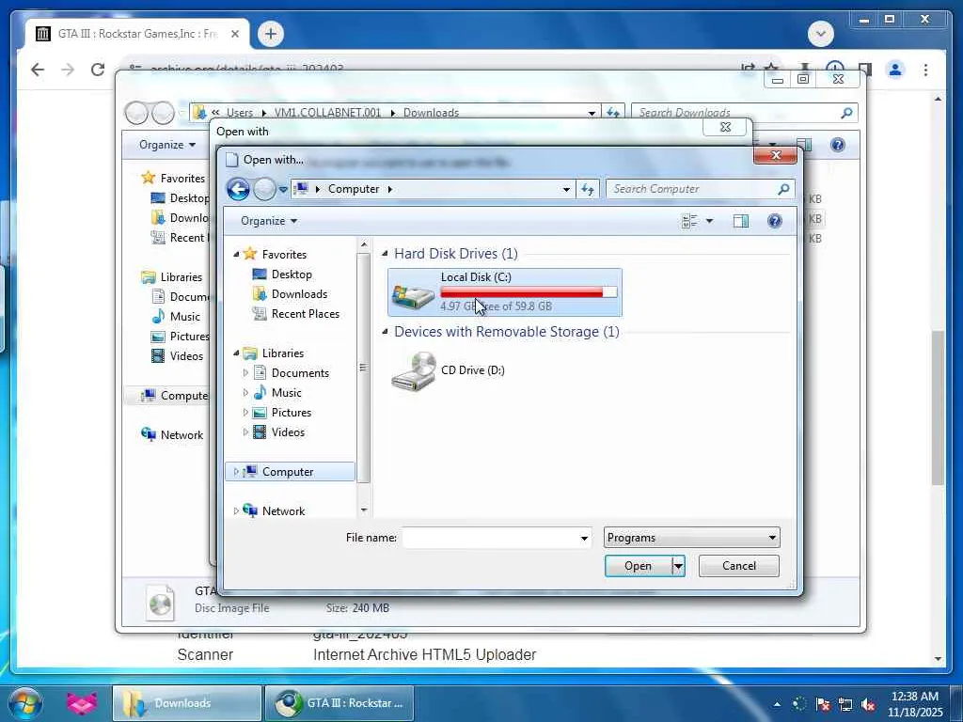The height and width of the screenshot is (722, 963).
Task: Toggle preview pane icon in dialog
Action: pos(741,221)
